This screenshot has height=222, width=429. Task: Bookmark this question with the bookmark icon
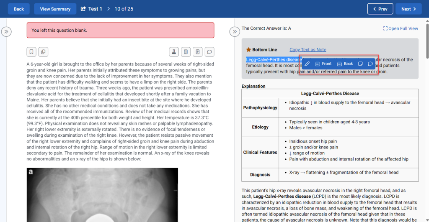tap(31, 52)
